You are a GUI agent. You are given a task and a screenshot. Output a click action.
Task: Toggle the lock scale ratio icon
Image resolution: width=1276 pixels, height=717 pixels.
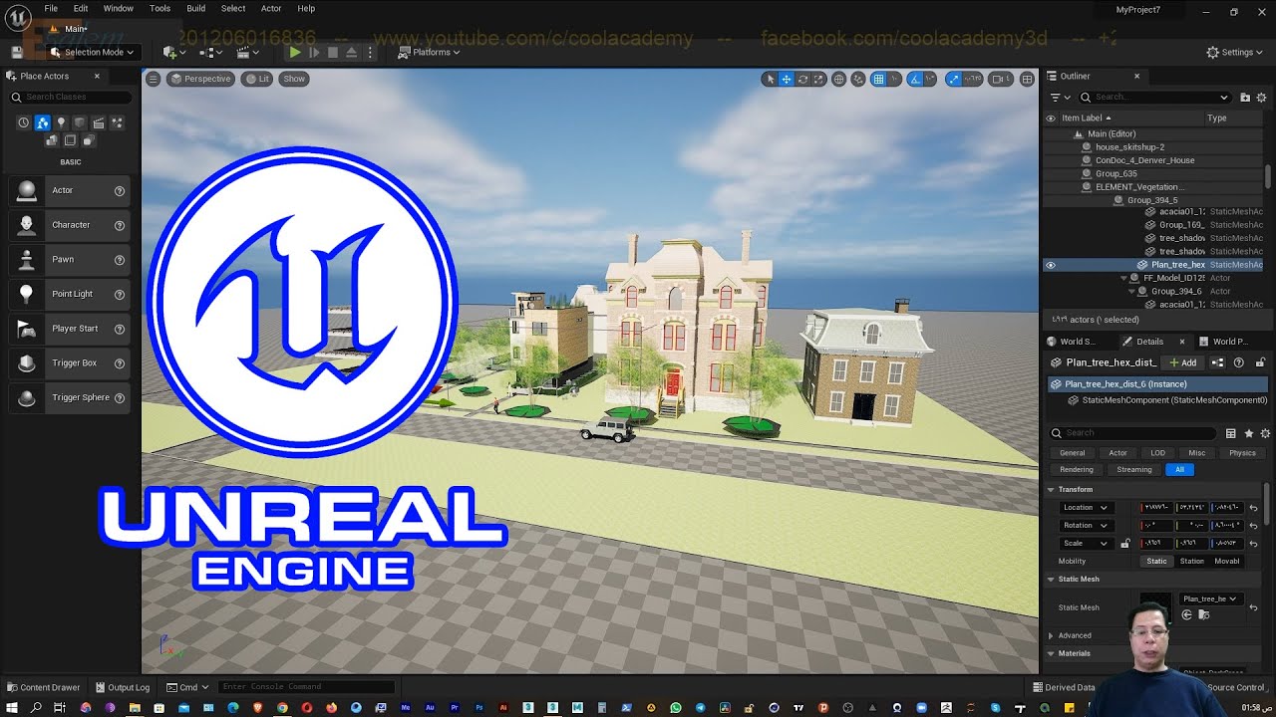tap(1125, 544)
